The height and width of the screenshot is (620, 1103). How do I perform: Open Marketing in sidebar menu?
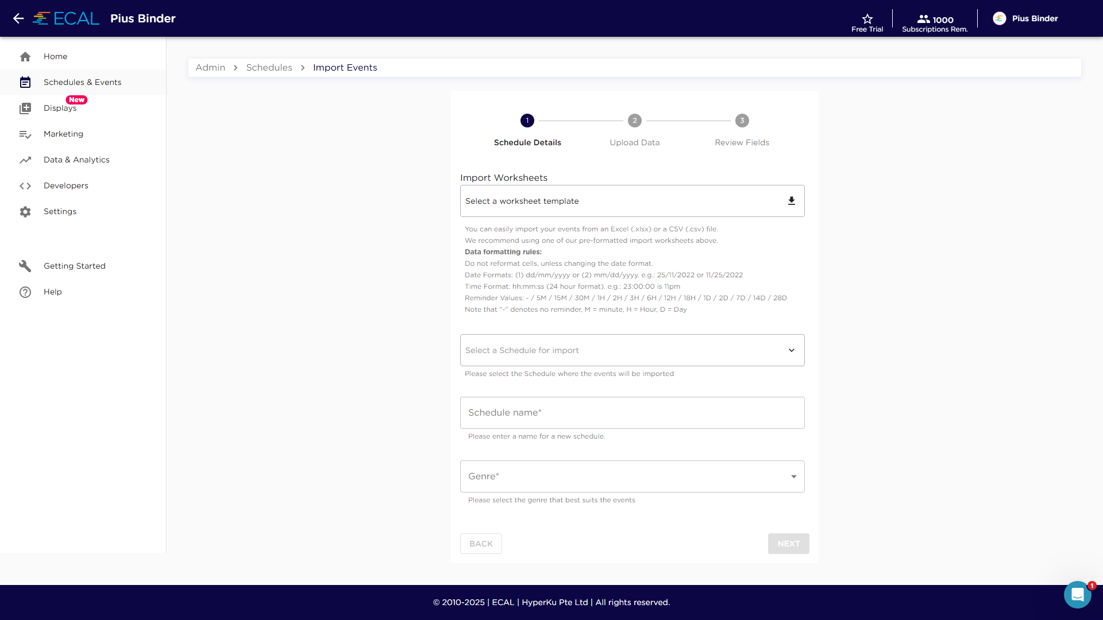63,134
